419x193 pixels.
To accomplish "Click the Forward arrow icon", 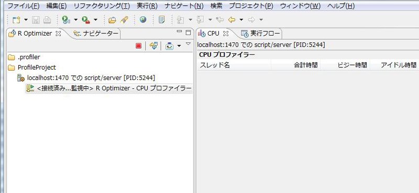I will point(251,19).
